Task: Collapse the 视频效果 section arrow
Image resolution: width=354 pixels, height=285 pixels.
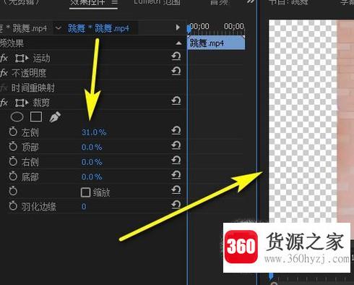Action: 178,43
